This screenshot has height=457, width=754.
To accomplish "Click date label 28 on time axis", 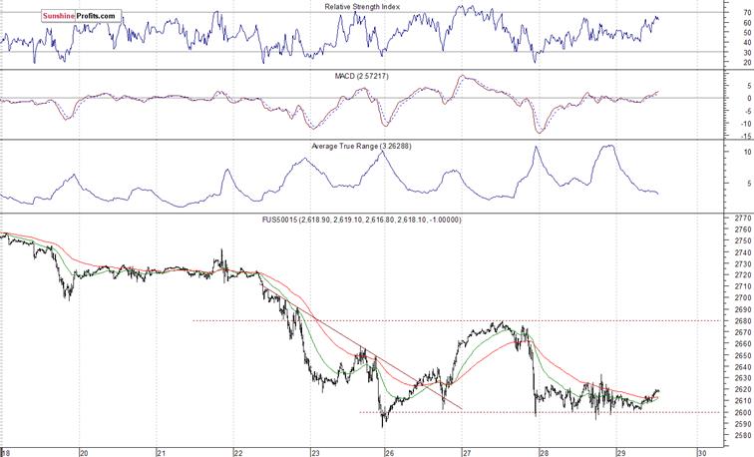I will pyautogui.click(x=544, y=453).
